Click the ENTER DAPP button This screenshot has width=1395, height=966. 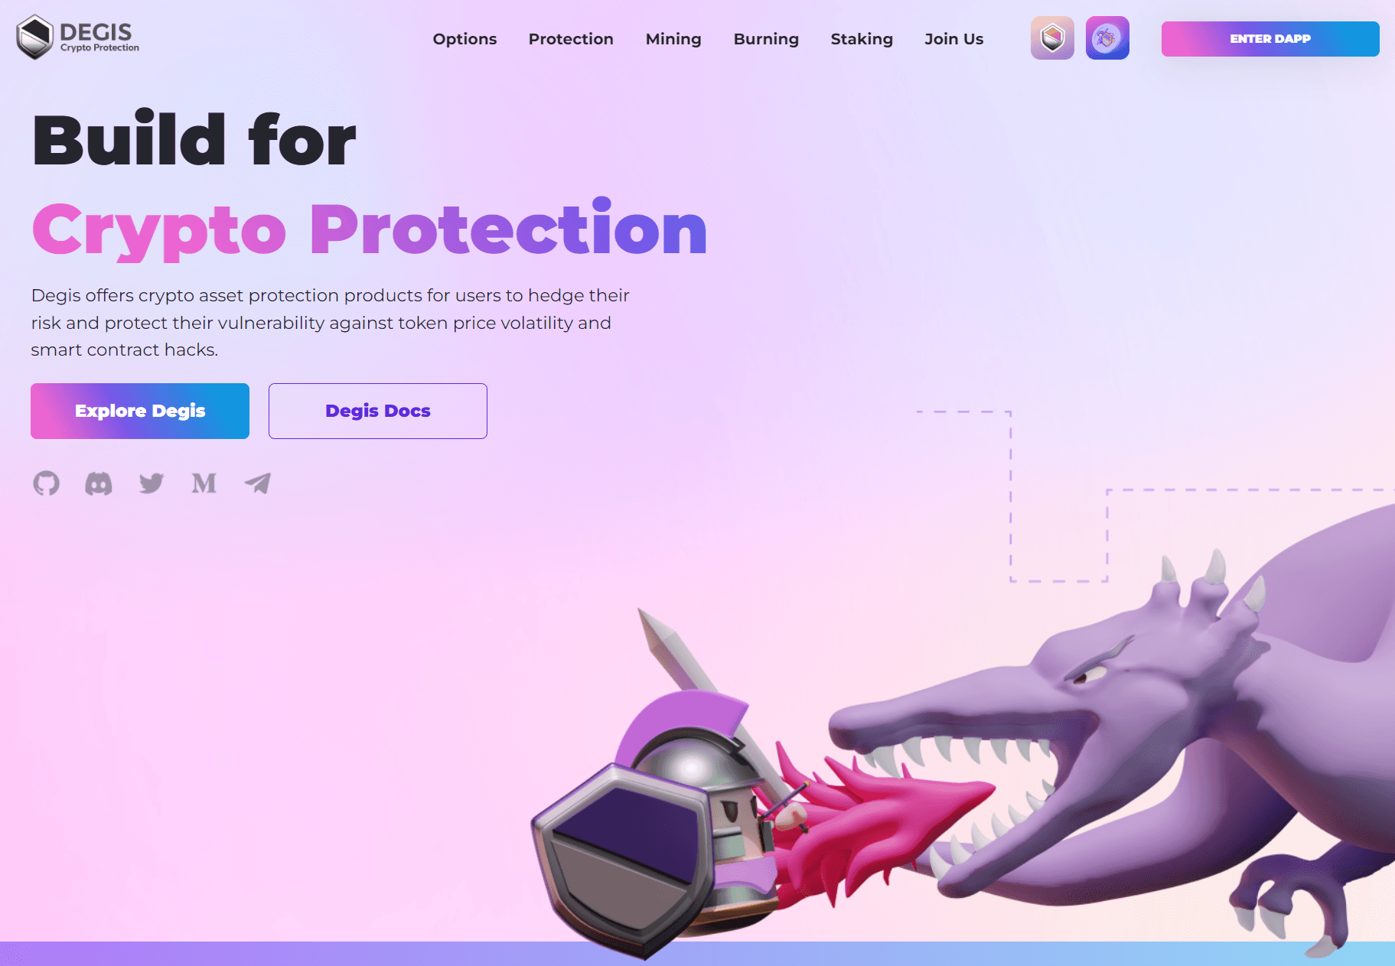(x=1270, y=39)
